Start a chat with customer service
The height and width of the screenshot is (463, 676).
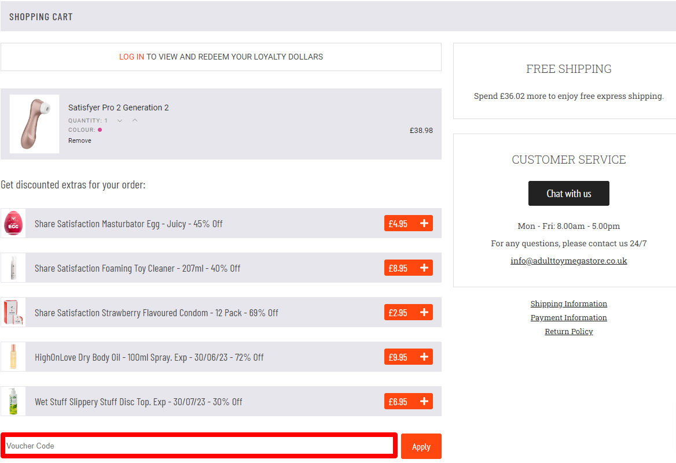(568, 194)
